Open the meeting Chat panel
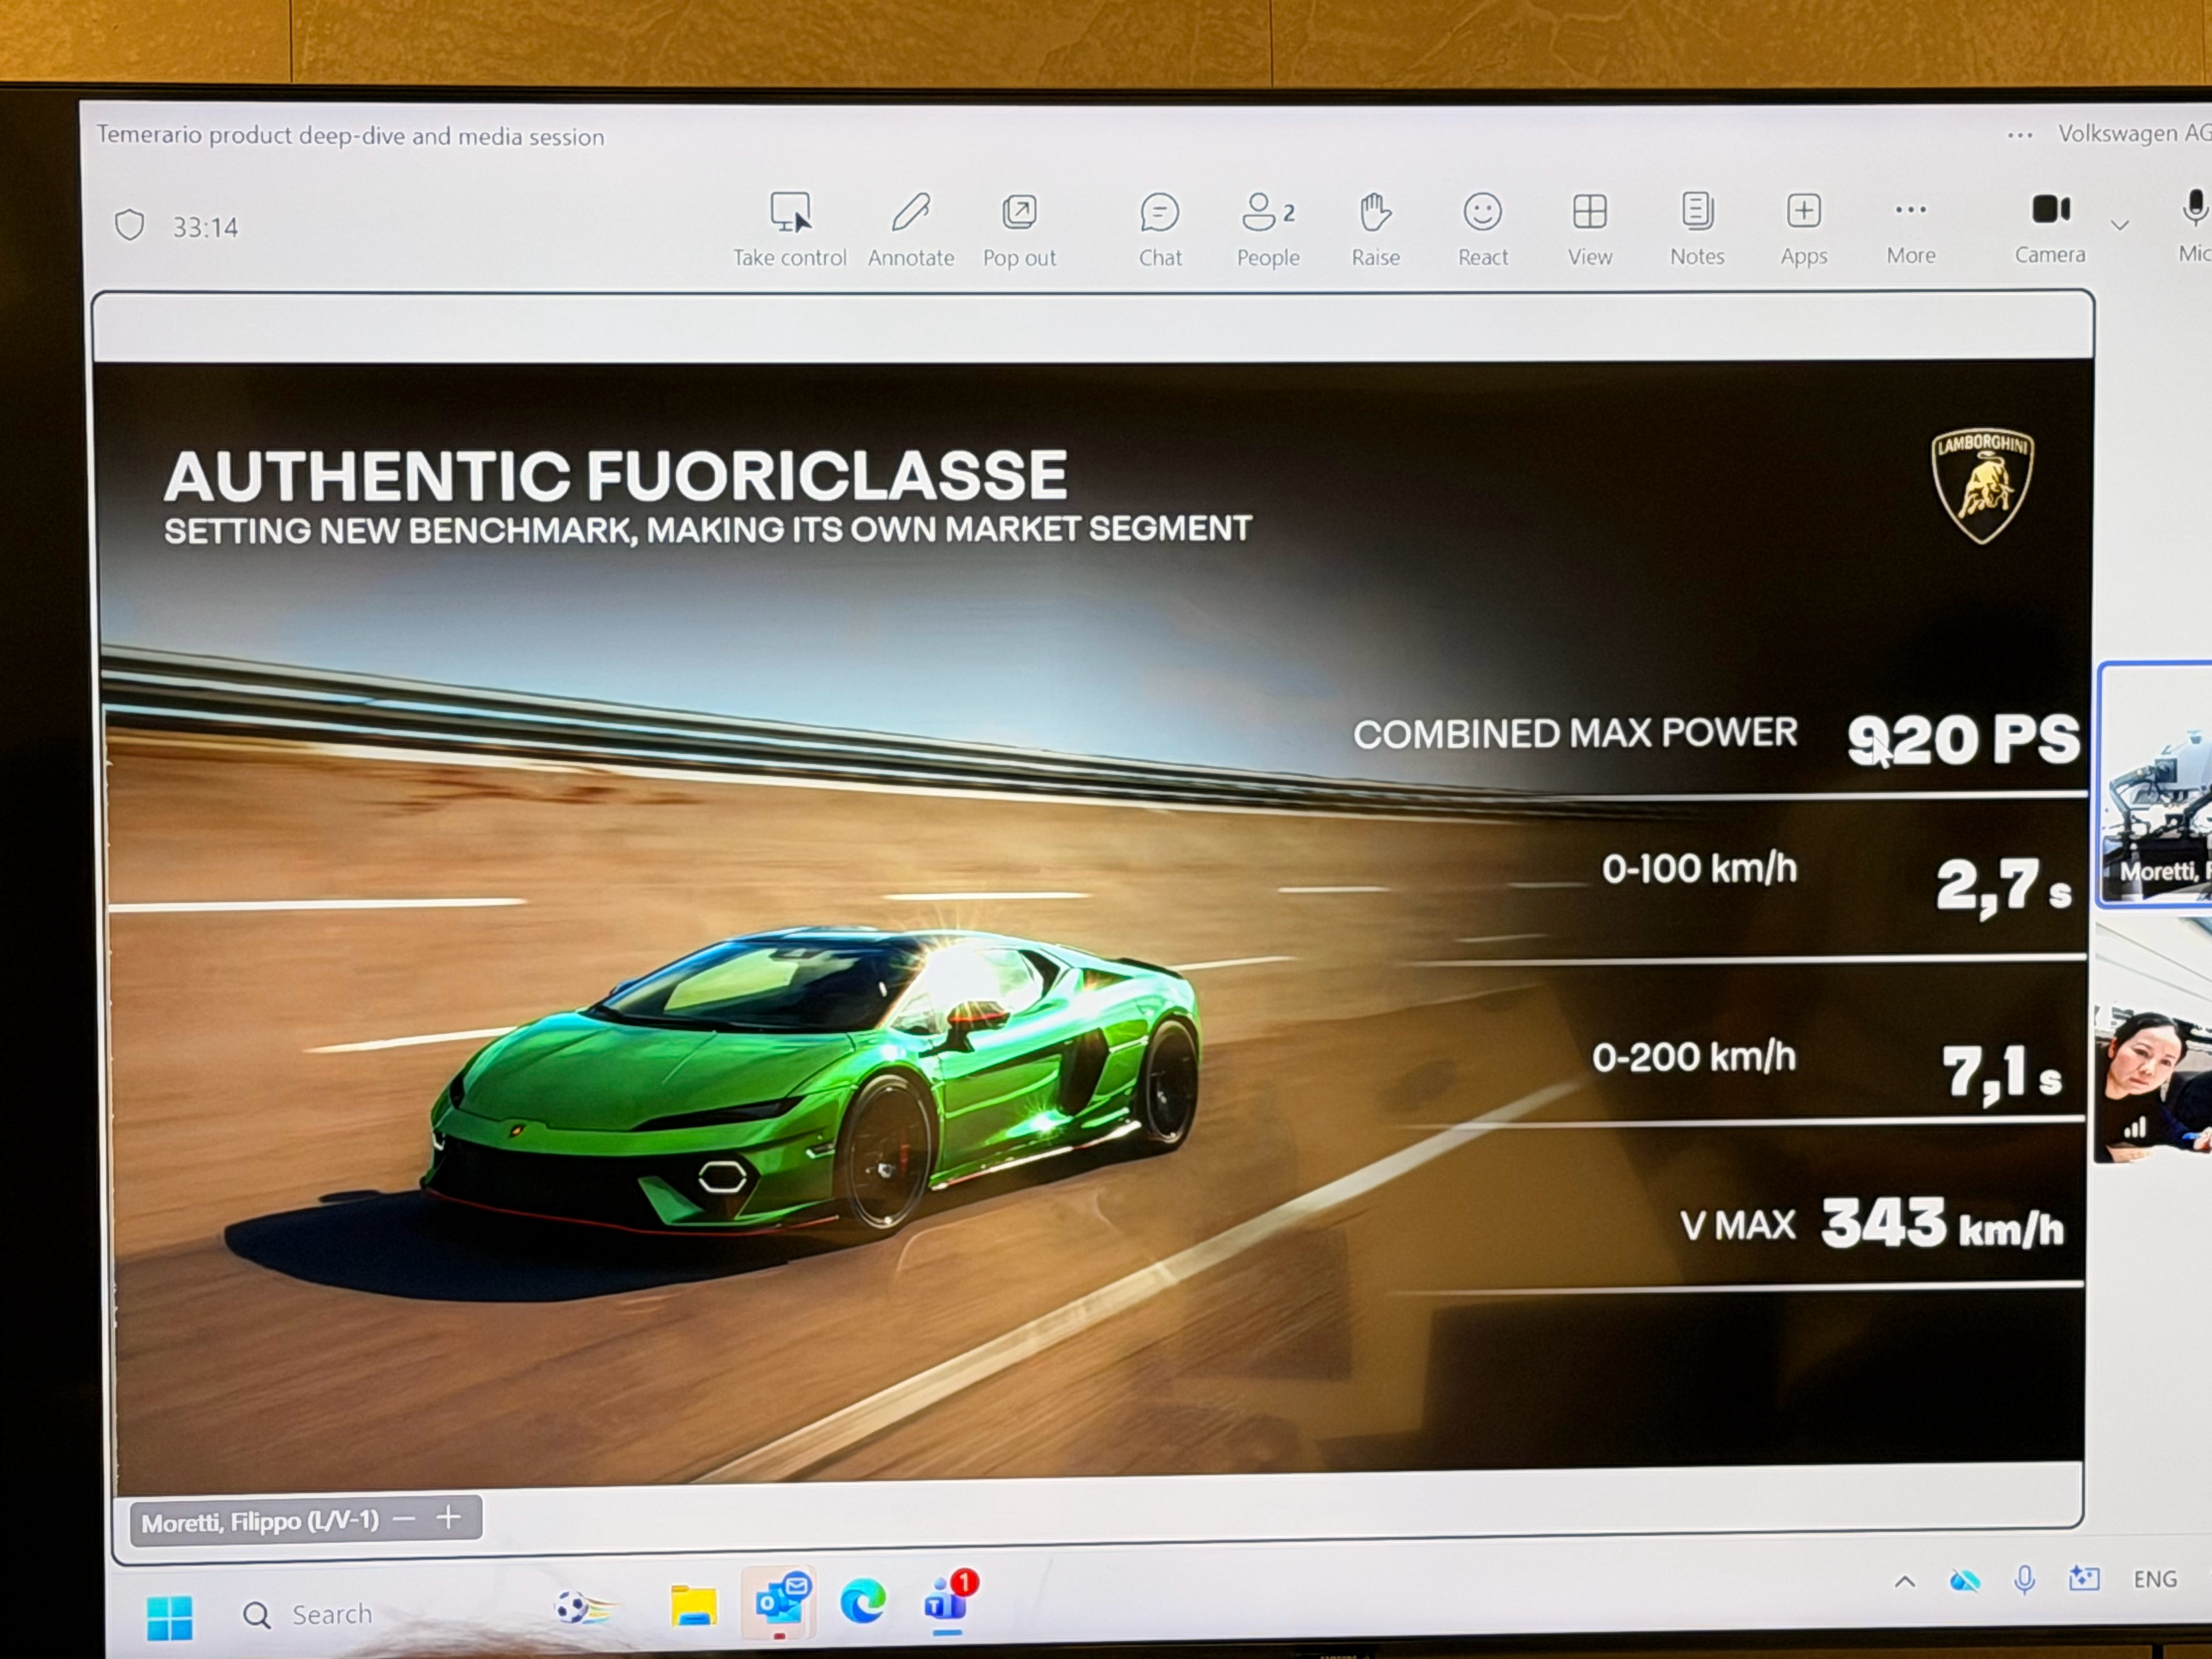 click(x=1160, y=230)
